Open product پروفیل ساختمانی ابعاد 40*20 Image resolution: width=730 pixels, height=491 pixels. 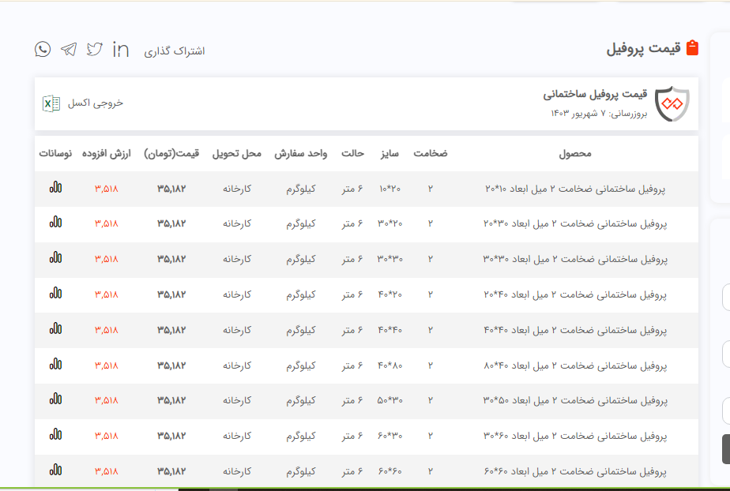[x=574, y=294]
